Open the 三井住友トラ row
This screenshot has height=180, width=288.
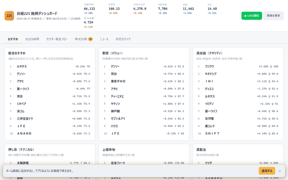click(50, 119)
